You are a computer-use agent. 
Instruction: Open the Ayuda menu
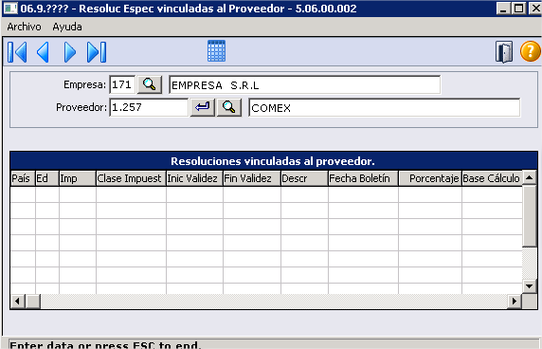point(67,27)
